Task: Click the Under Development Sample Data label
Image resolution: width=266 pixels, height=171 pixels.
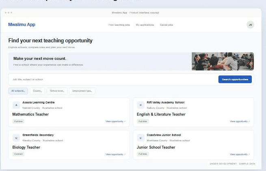Action: click(232, 164)
